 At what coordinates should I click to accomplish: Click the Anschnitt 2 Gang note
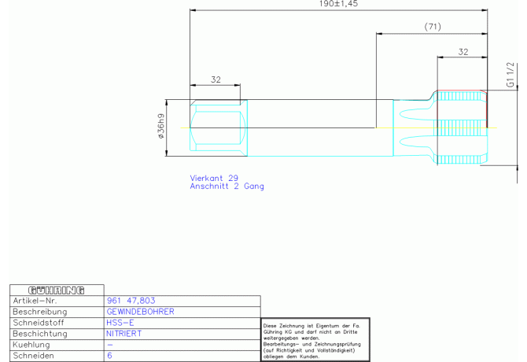[227, 187]
